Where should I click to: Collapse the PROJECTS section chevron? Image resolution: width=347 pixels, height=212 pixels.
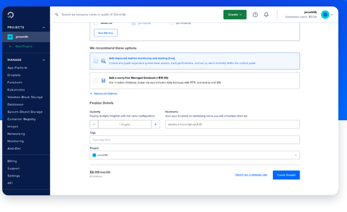tap(43, 27)
